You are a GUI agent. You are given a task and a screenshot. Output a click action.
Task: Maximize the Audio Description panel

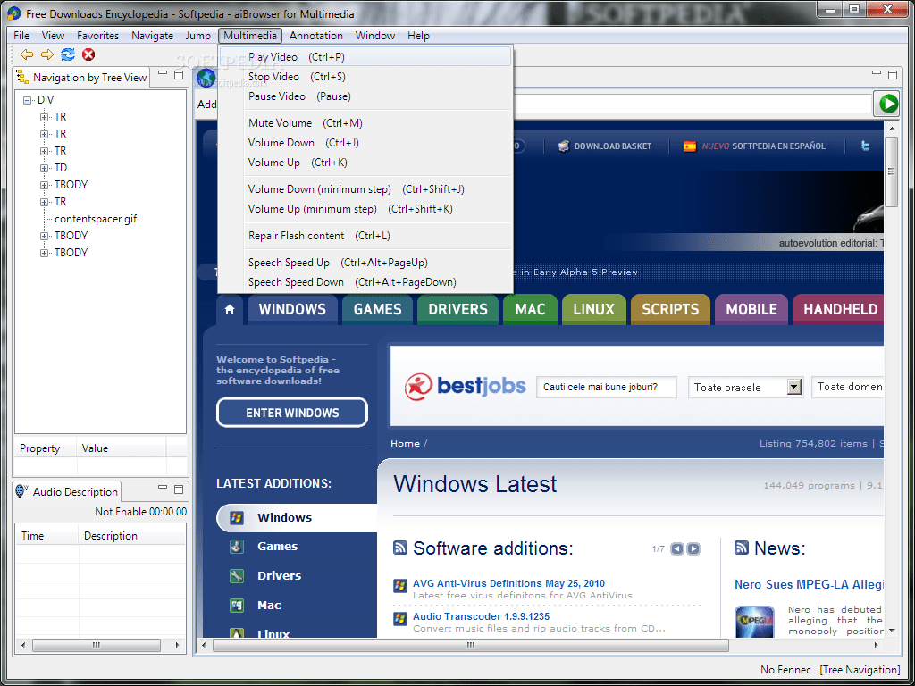point(179,489)
